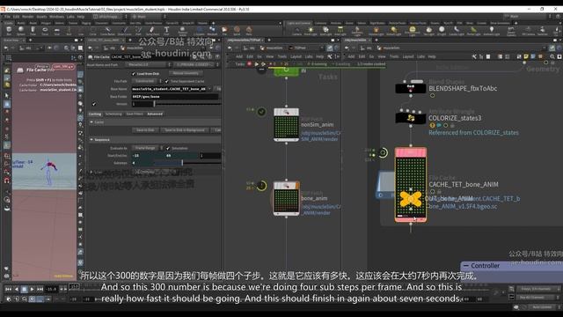
Task: Click the nonSim_anim TOP node
Action: coord(286,125)
